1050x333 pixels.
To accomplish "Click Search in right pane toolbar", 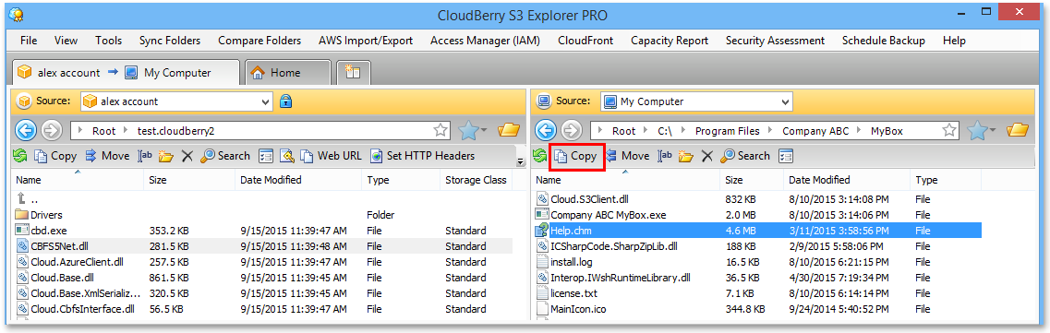I will pyautogui.click(x=745, y=156).
